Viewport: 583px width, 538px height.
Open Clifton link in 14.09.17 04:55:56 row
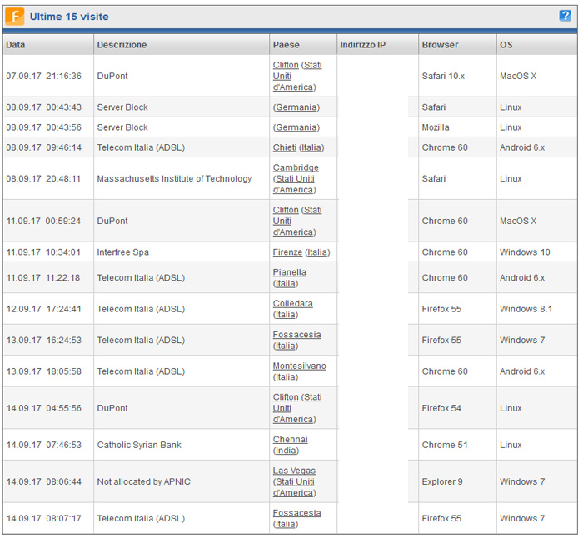coord(286,397)
